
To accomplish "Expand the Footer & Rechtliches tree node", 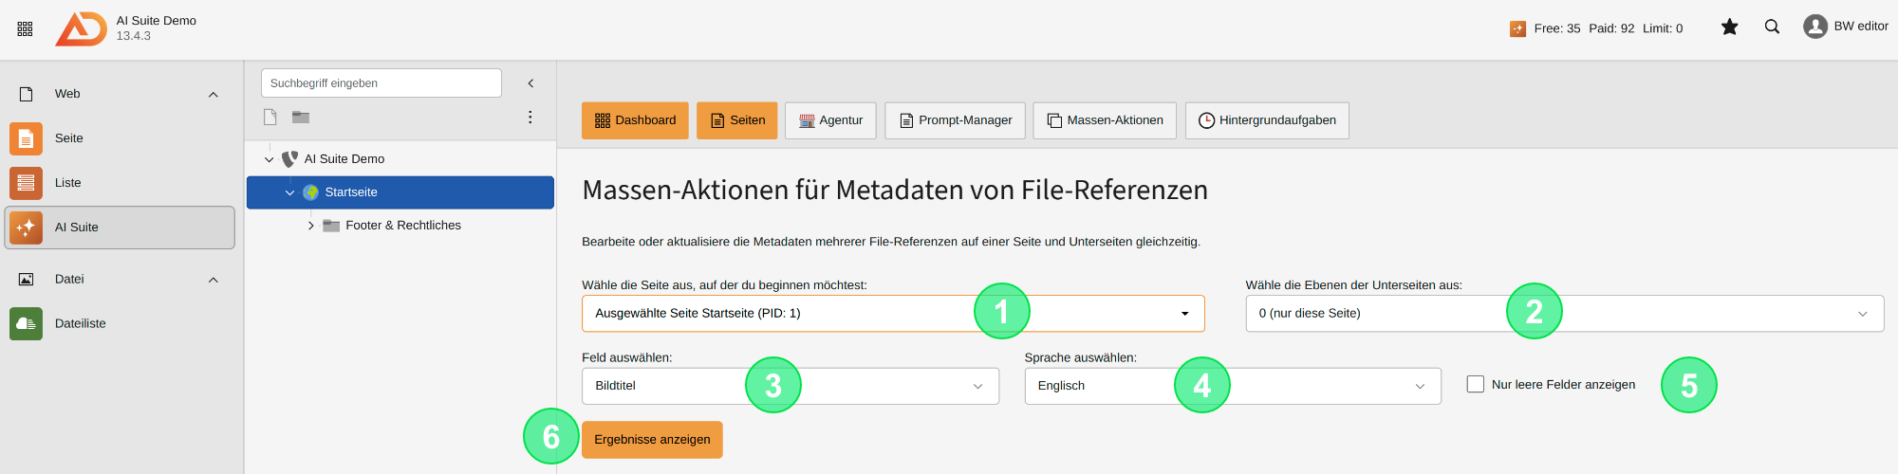I will click(x=310, y=226).
